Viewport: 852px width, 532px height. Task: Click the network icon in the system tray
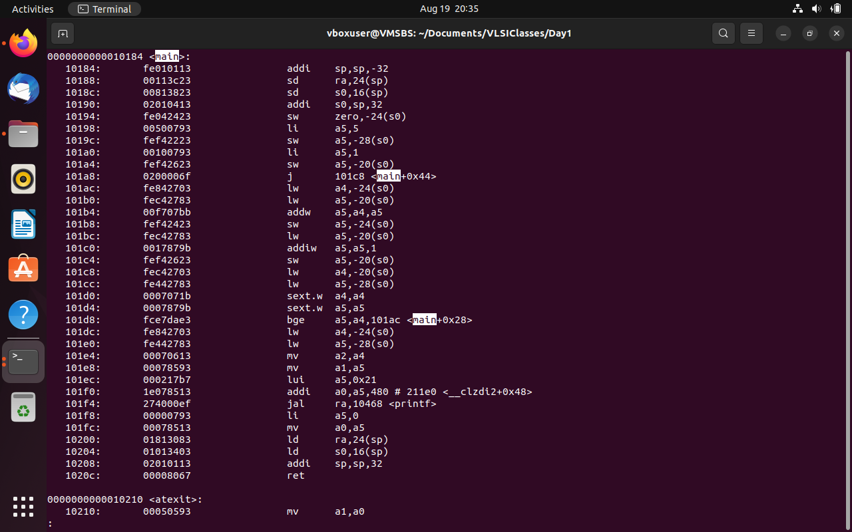tap(797, 9)
